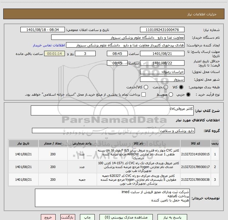Choose the متوسط purchase type radio

[171, 94]
